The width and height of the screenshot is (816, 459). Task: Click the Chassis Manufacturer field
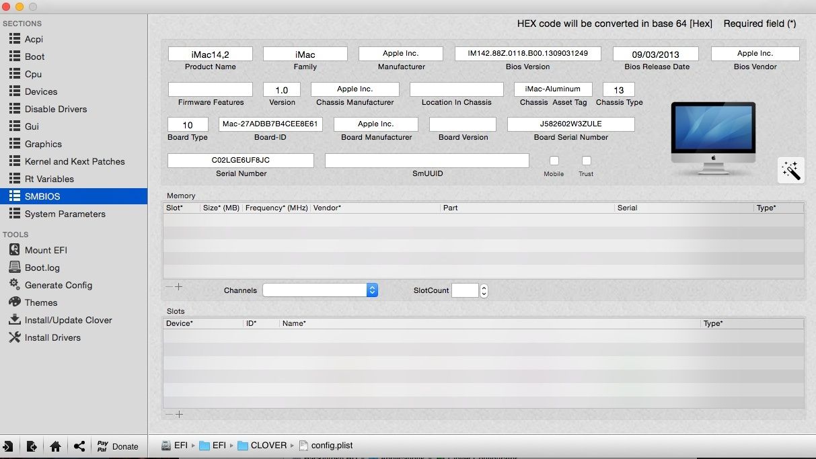click(355, 89)
